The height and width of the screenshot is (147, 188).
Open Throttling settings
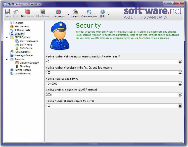click(x=25, y=66)
